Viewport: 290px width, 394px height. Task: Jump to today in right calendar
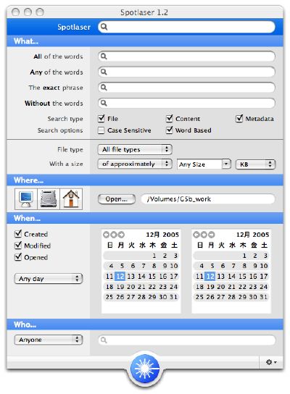pyautogui.click(x=204, y=235)
